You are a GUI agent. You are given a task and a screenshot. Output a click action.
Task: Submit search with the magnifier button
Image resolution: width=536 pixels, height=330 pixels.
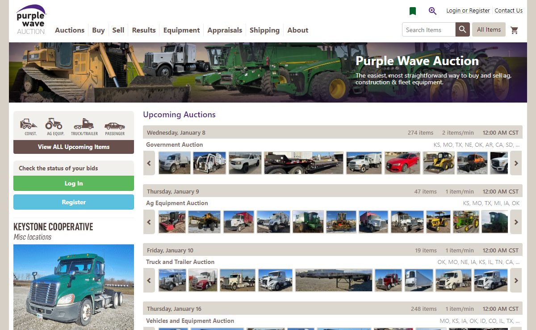[463, 30]
